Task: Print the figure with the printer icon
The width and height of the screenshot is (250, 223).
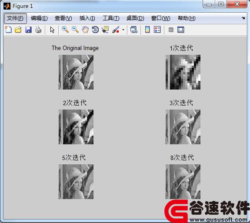Action: click(38, 30)
